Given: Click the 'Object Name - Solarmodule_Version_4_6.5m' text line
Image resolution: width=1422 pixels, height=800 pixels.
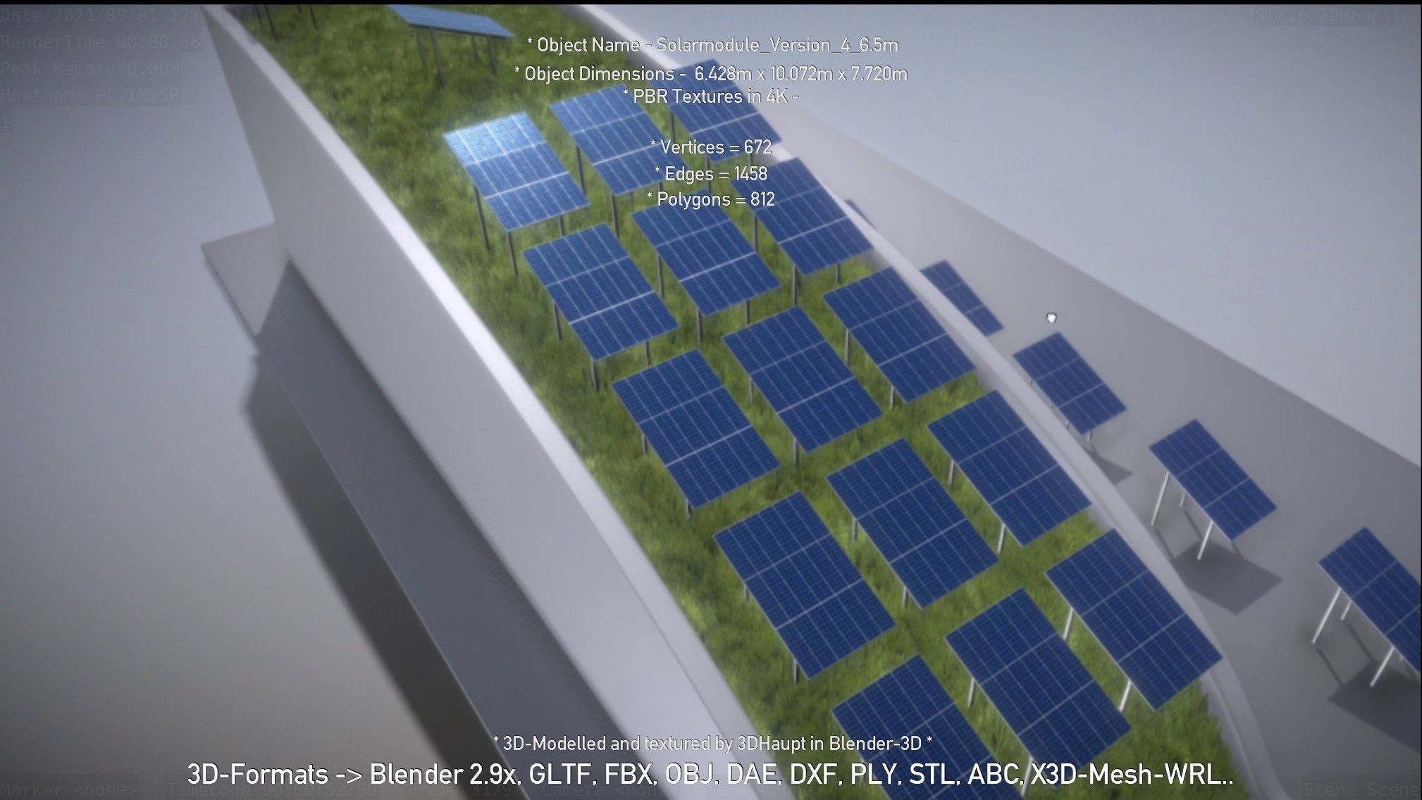Looking at the screenshot, I should point(712,45).
